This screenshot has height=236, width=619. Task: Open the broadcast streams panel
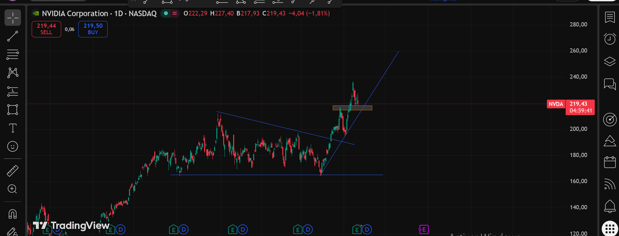click(x=609, y=185)
